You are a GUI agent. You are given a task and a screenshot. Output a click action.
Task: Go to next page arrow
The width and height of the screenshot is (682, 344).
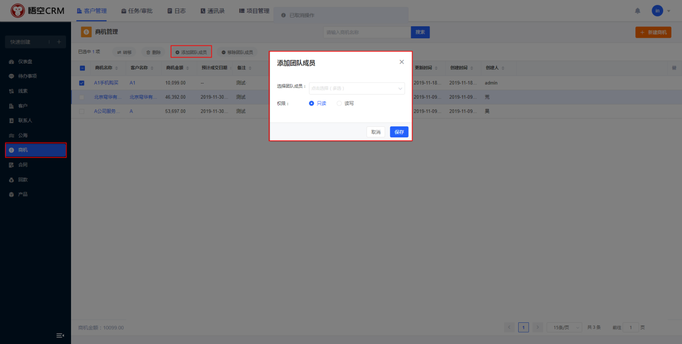click(x=538, y=327)
